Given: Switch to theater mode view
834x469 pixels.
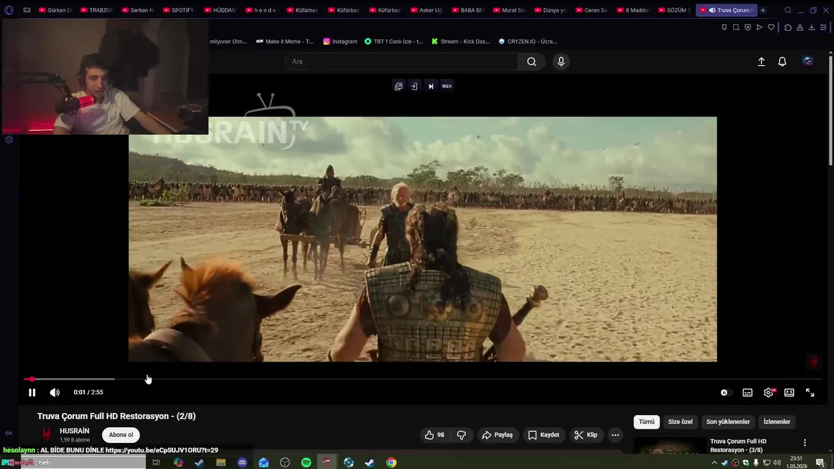Looking at the screenshot, I should point(789,393).
